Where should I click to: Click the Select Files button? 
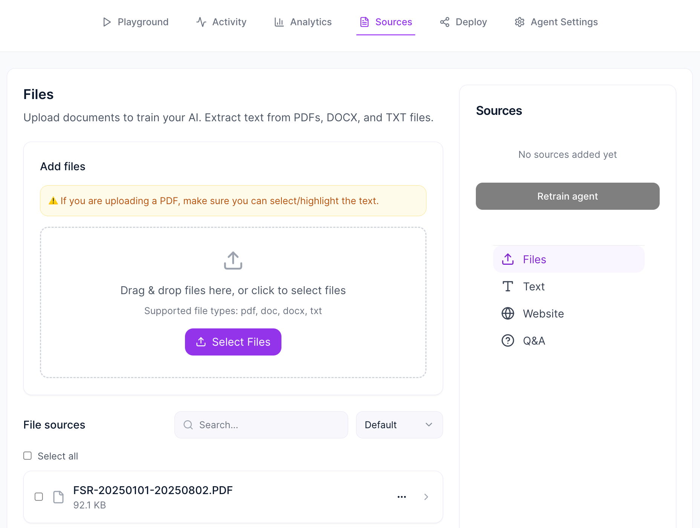pyautogui.click(x=233, y=342)
